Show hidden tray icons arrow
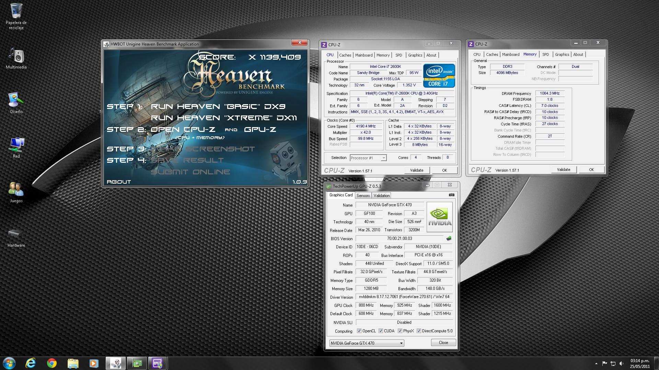The height and width of the screenshot is (370, 659). click(596, 363)
